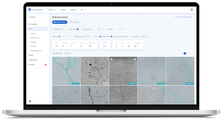The image size is (223, 121).
Task: Enable the Media name show checkbox
Action: pos(119,37)
